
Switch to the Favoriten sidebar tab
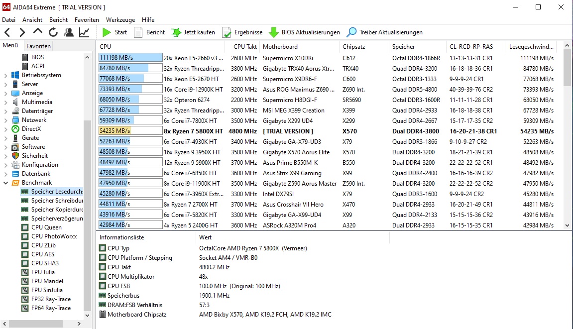point(38,46)
